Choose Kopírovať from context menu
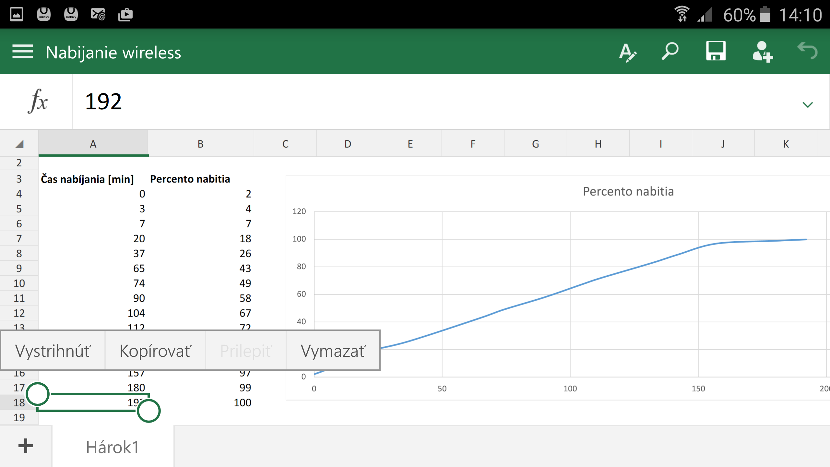This screenshot has height=467, width=830. tap(156, 351)
